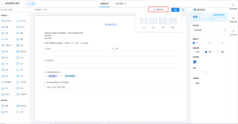The width and height of the screenshot is (238, 124).
Task: Add the URL component
Action: (x=8, y=39)
